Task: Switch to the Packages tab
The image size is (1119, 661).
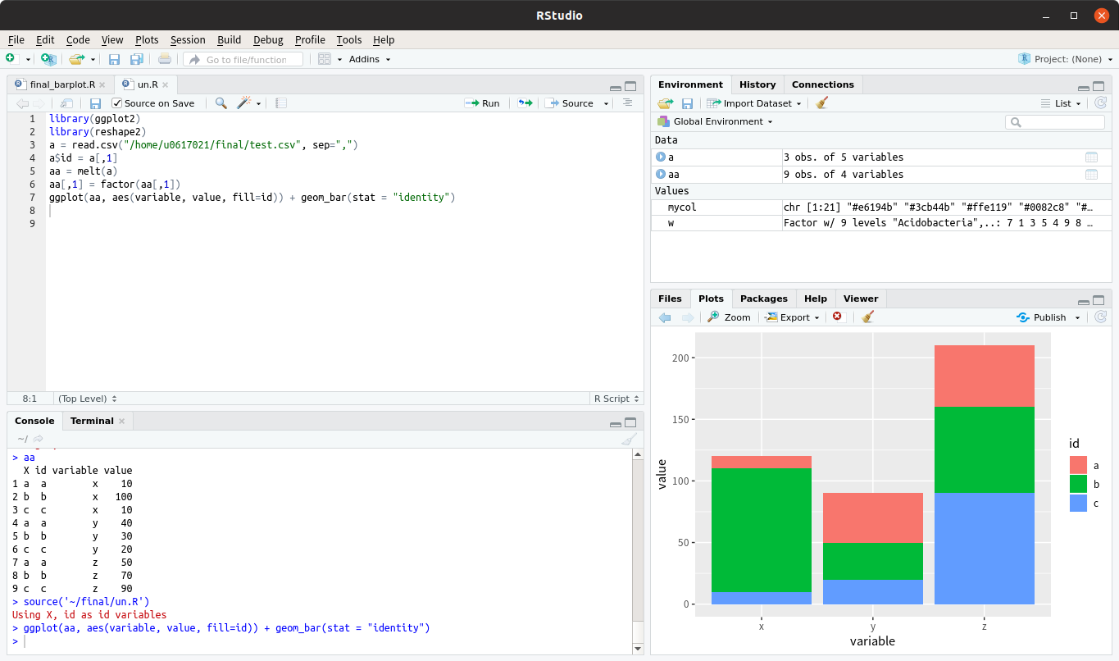Action: pos(763,299)
